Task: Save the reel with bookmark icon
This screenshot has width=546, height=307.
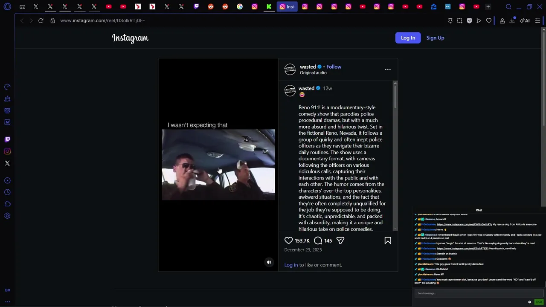Action: 388,240
